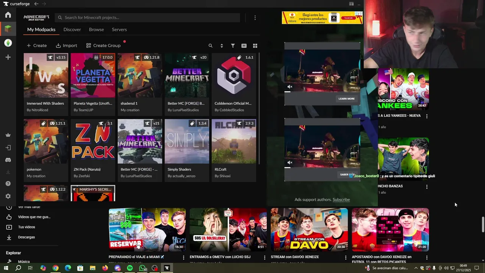Open 'STREAM con DAVOO XENEIZE' video thumbnail

coord(309,230)
